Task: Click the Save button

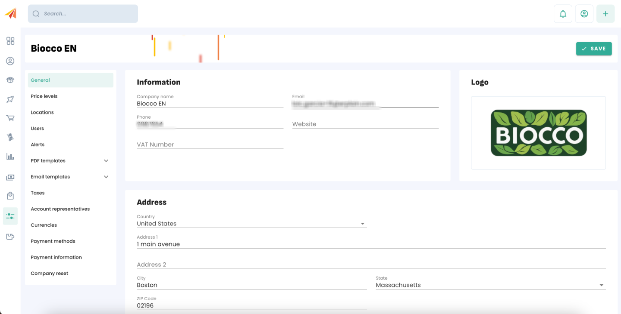Action: (x=594, y=49)
